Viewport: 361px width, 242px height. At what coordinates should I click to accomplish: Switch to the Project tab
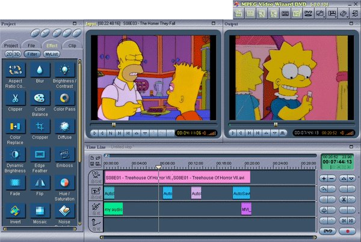tap(11, 46)
